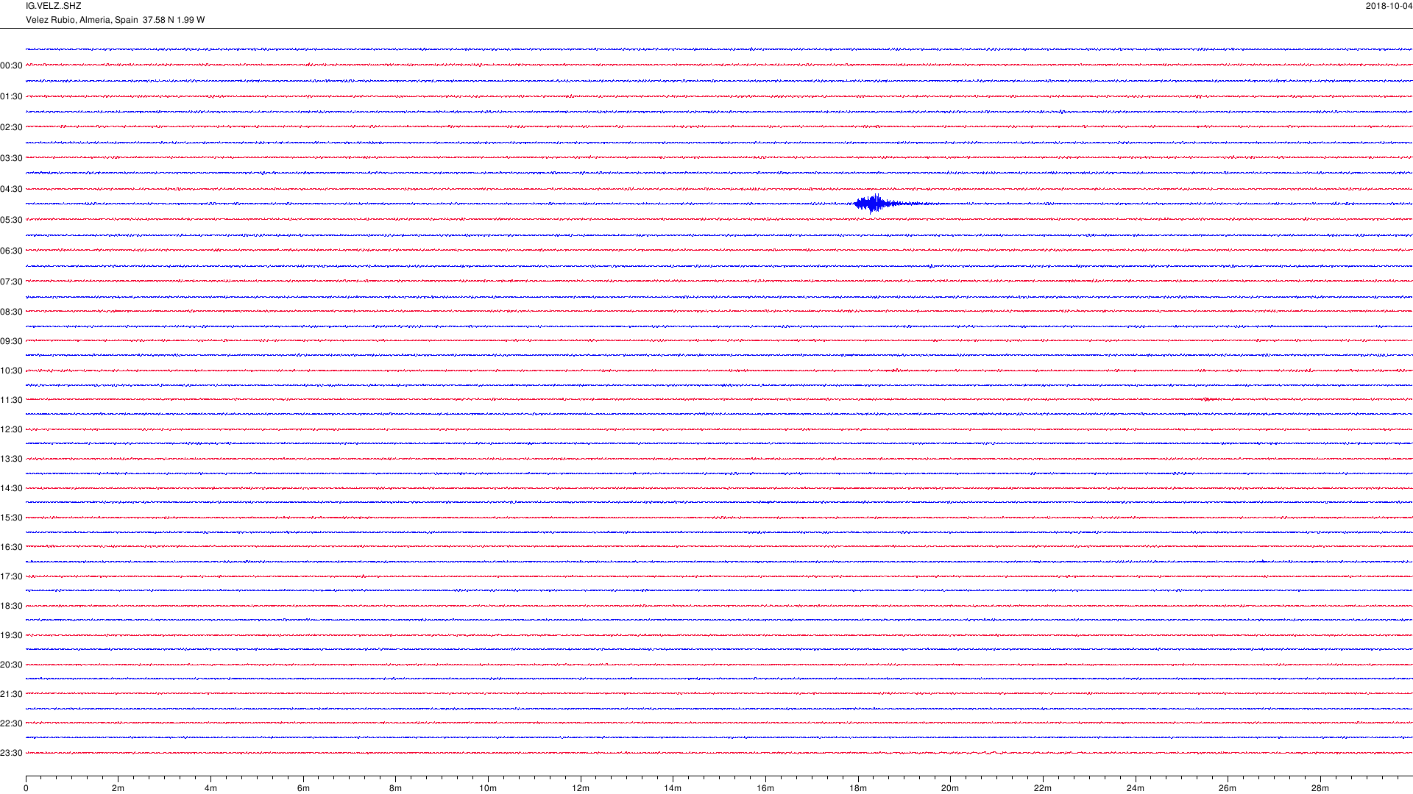Image resolution: width=1413 pixels, height=794 pixels.
Task: Click the 19:30 time label
Action: click(11, 636)
